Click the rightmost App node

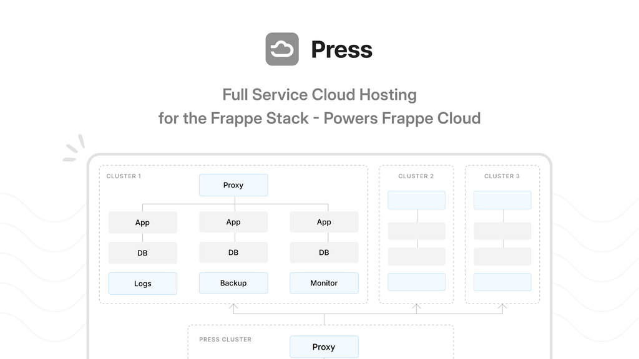tap(324, 222)
